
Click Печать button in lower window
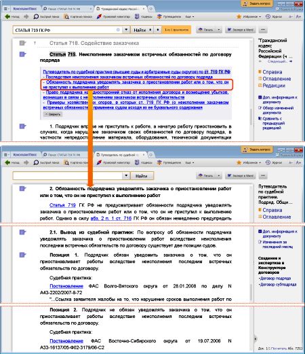(205, 175)
